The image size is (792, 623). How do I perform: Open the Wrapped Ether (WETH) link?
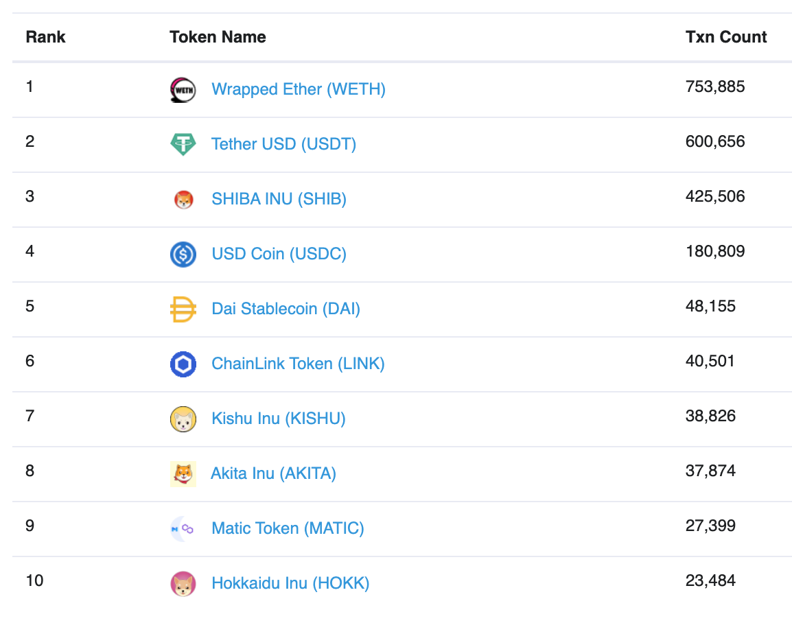[x=299, y=89]
